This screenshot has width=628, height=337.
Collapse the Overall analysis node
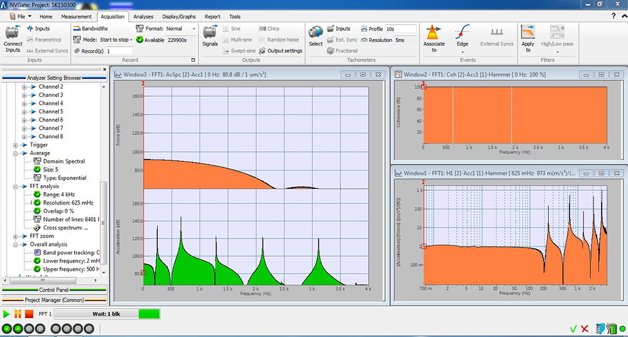(x=15, y=245)
